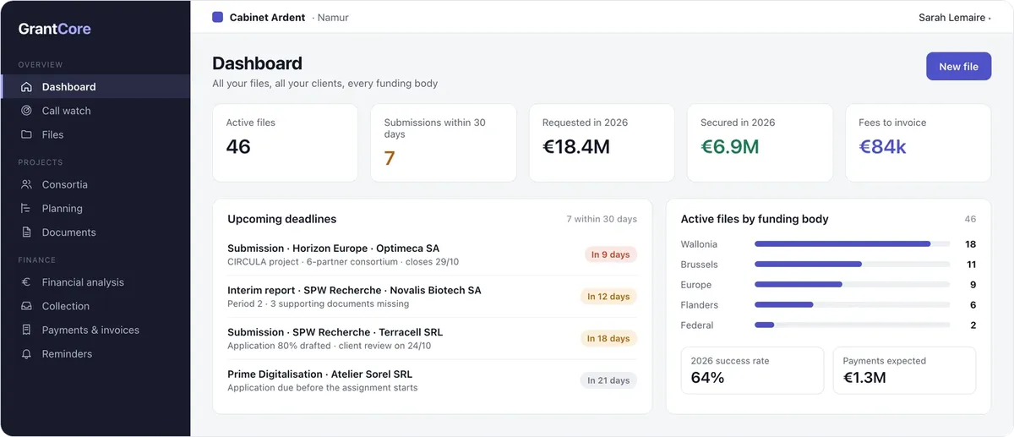Click the In 21 days badge

(x=608, y=380)
